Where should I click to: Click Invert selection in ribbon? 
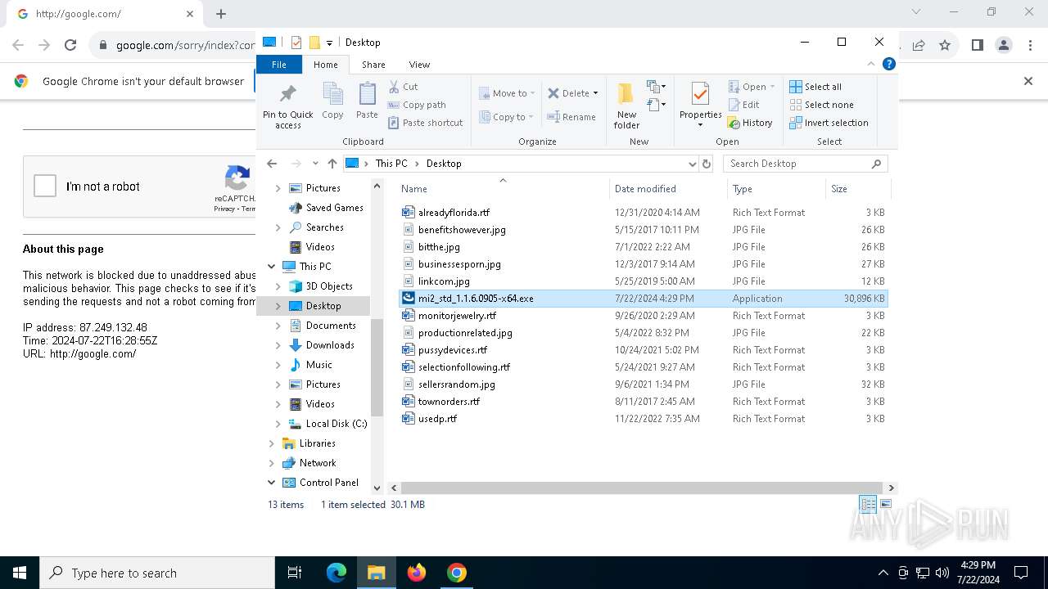click(x=829, y=123)
